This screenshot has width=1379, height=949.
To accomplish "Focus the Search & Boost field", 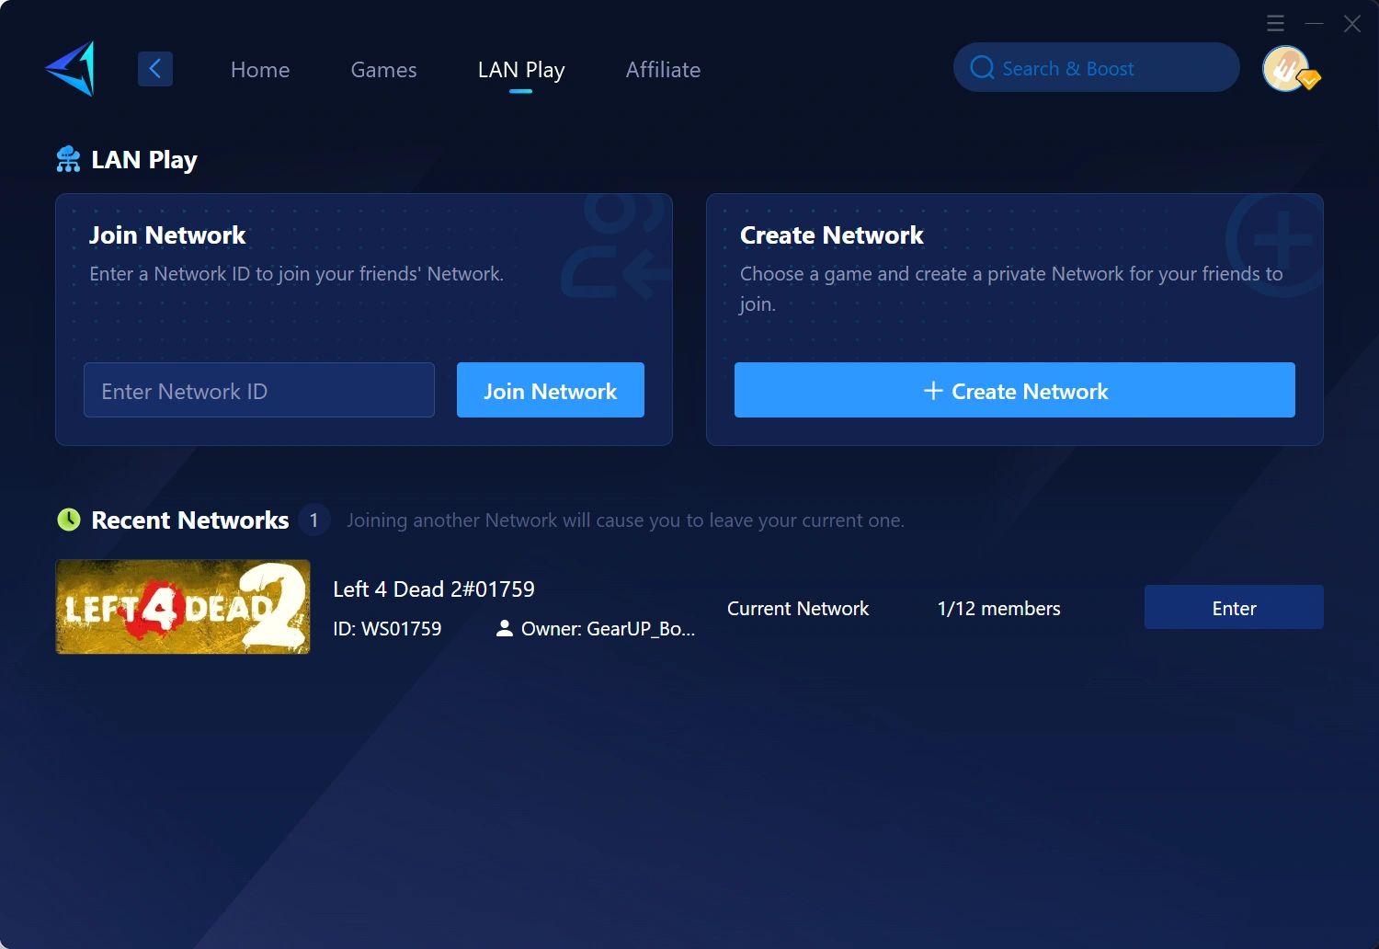I will pyautogui.click(x=1097, y=67).
